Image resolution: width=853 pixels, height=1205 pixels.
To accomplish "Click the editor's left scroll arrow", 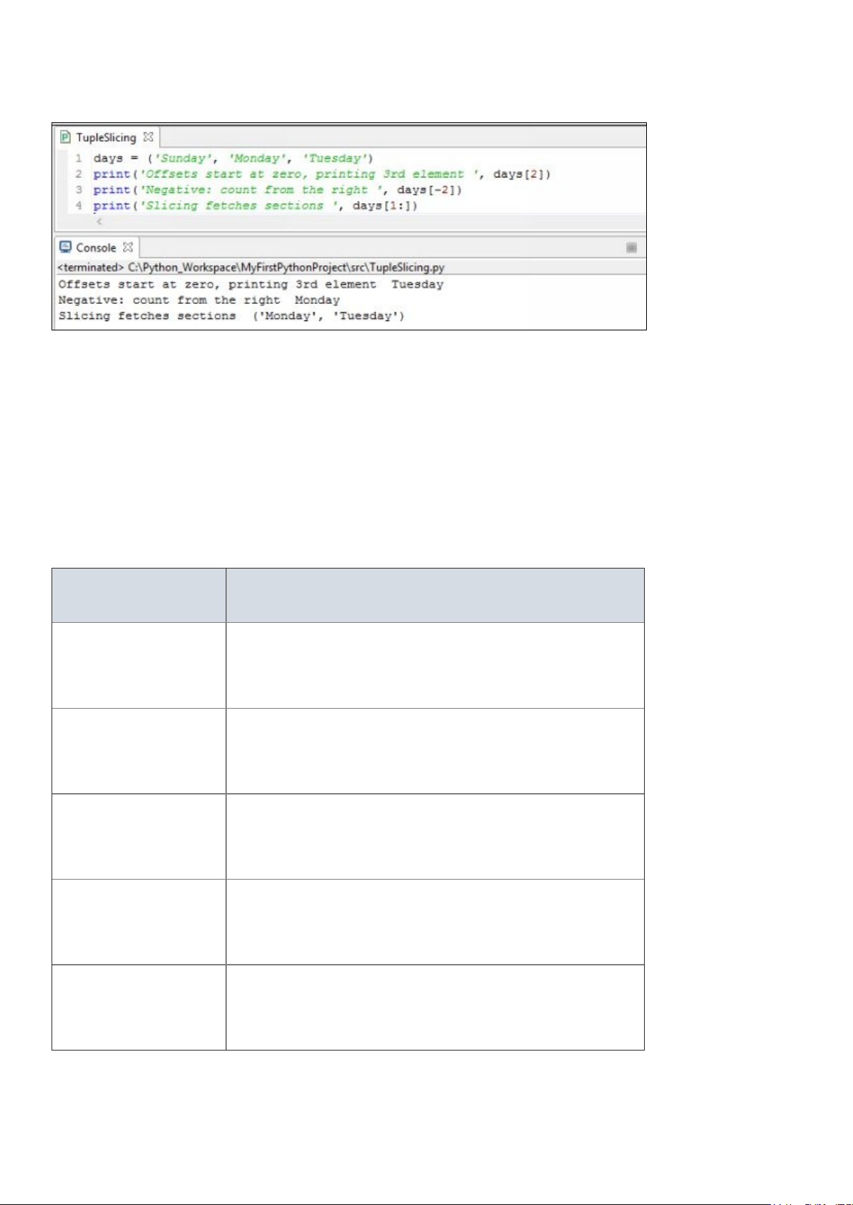I will [99, 222].
